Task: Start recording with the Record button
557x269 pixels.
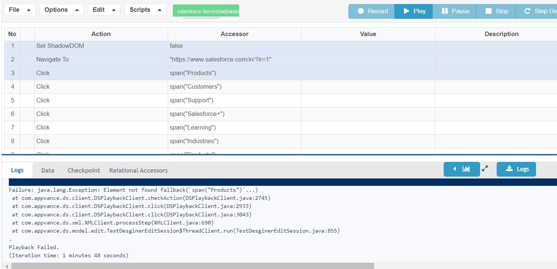Action: pos(372,11)
